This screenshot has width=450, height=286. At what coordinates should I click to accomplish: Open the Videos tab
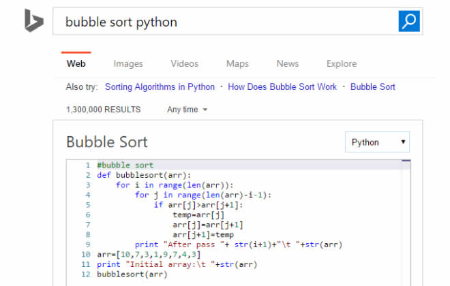tap(185, 63)
